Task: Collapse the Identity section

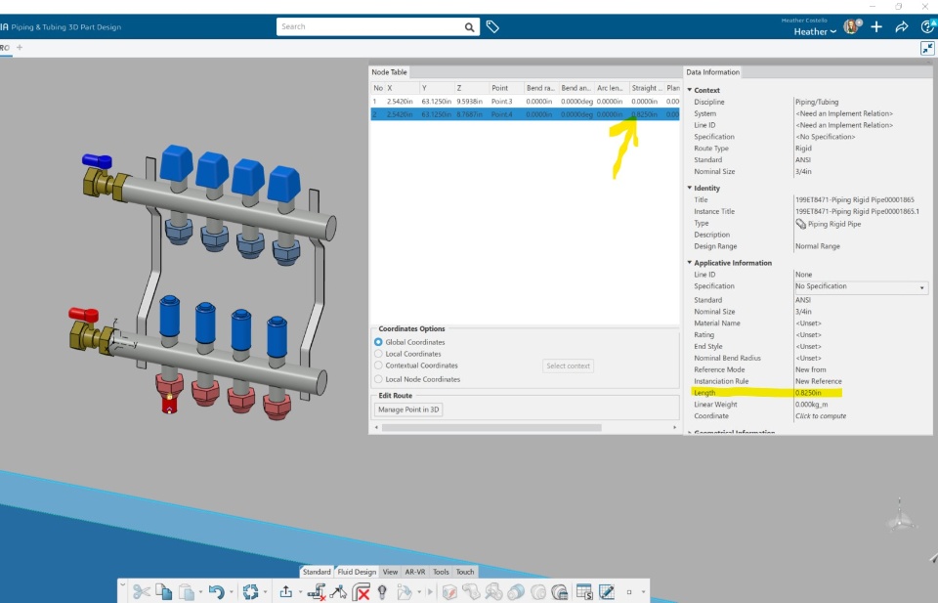Action: tap(690, 188)
